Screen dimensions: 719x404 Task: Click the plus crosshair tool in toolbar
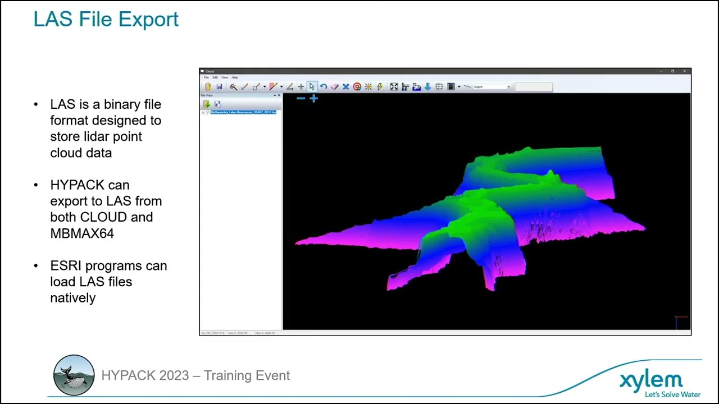[301, 86]
